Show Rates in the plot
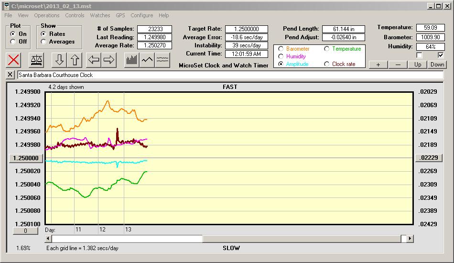This screenshot has height=263, width=454. (43, 34)
